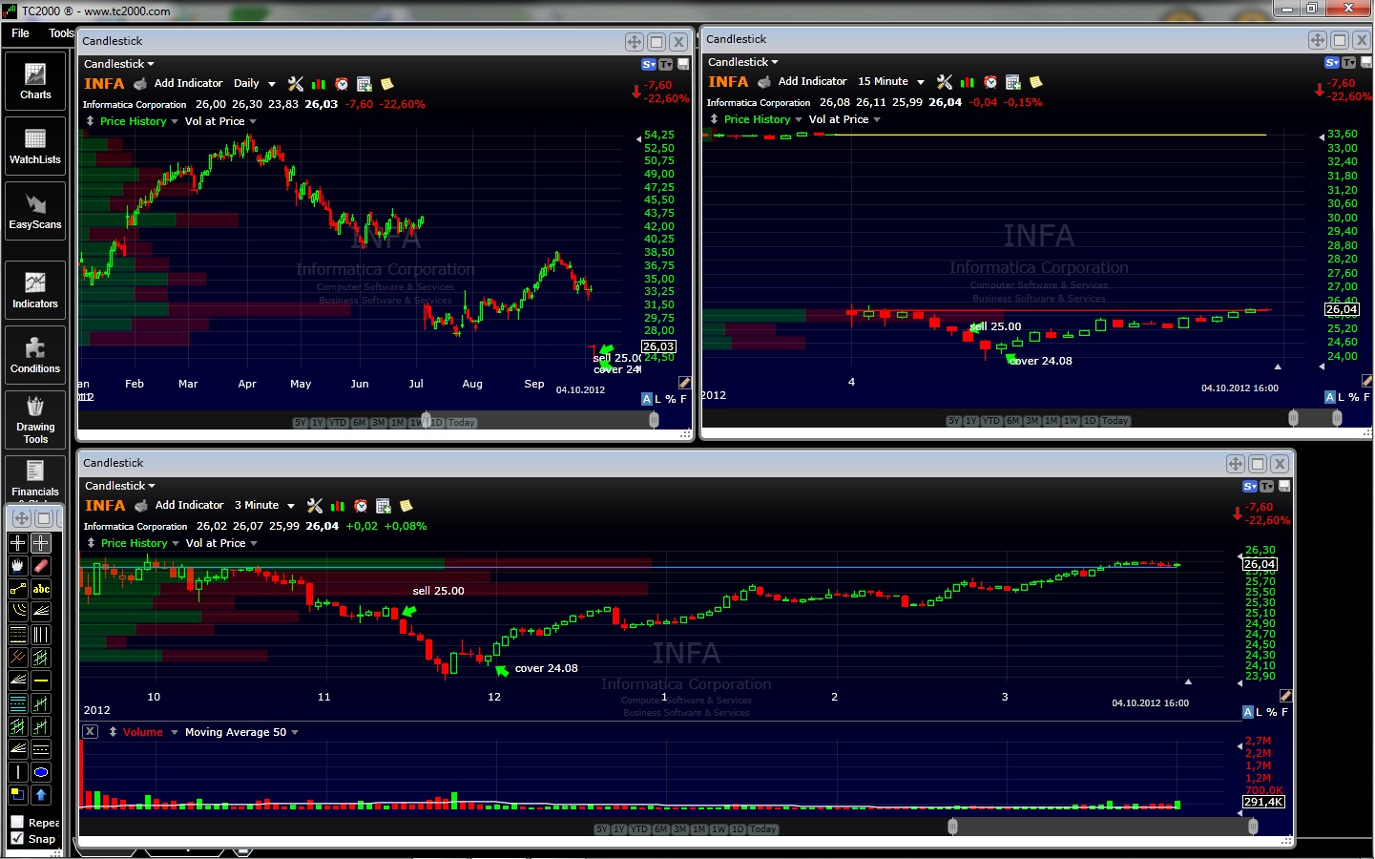Image resolution: width=1375 pixels, height=859 pixels.
Task: Enable the Repeat checkbox
Action: pos(17,822)
